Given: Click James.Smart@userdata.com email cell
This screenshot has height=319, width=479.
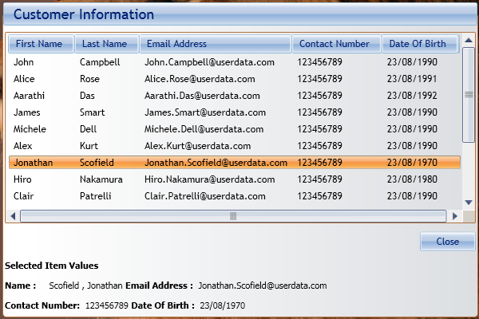Looking at the screenshot, I should pyautogui.click(x=205, y=112).
